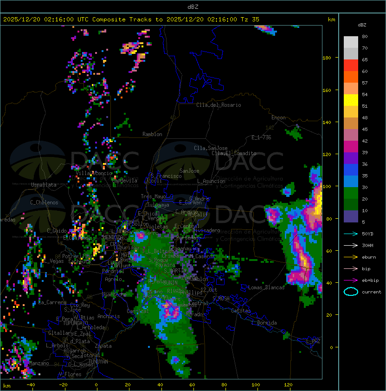Click the 'Divisadero' place label
This screenshot has height=391, width=386.
tap(206, 230)
